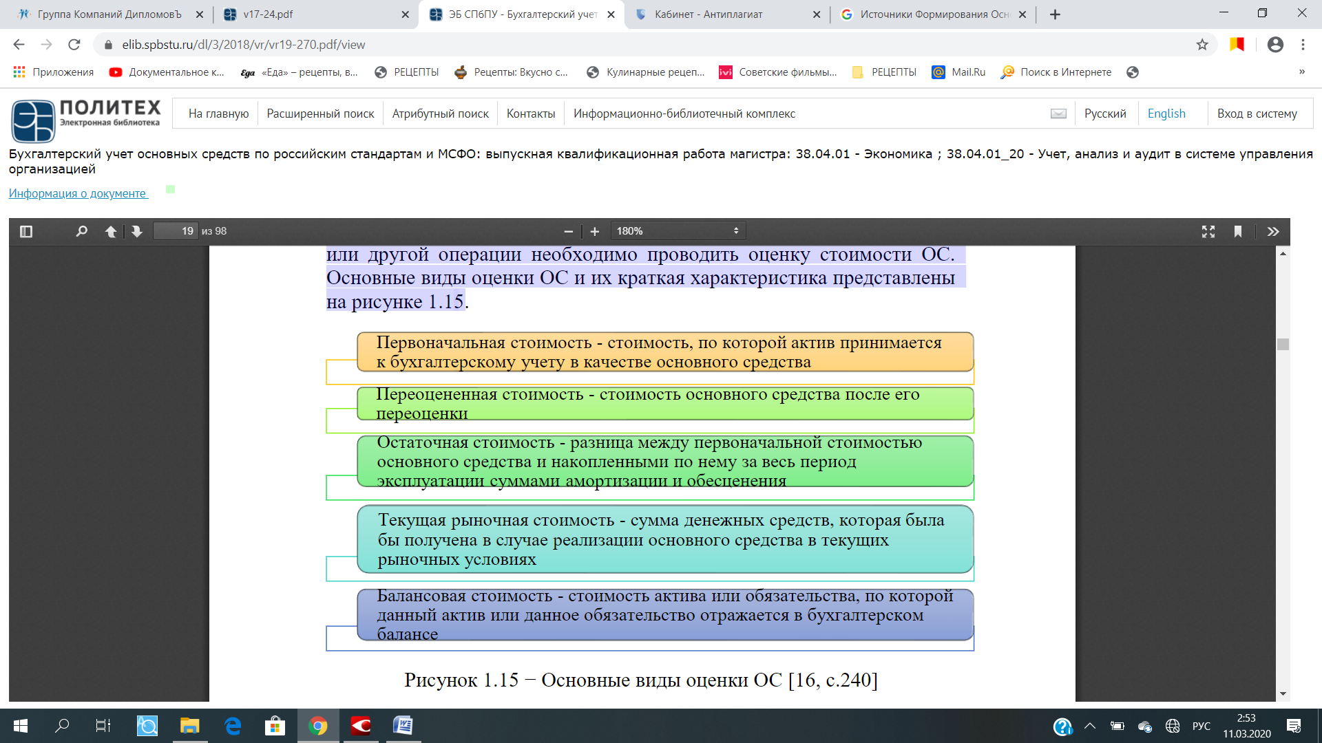This screenshot has height=743, width=1322.
Task: Expand hidden bookmarks bar chevron
Action: pyautogui.click(x=1301, y=72)
